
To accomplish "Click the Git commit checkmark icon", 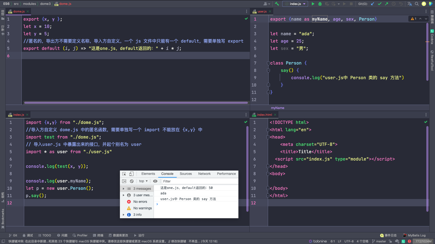I will coord(380,4).
